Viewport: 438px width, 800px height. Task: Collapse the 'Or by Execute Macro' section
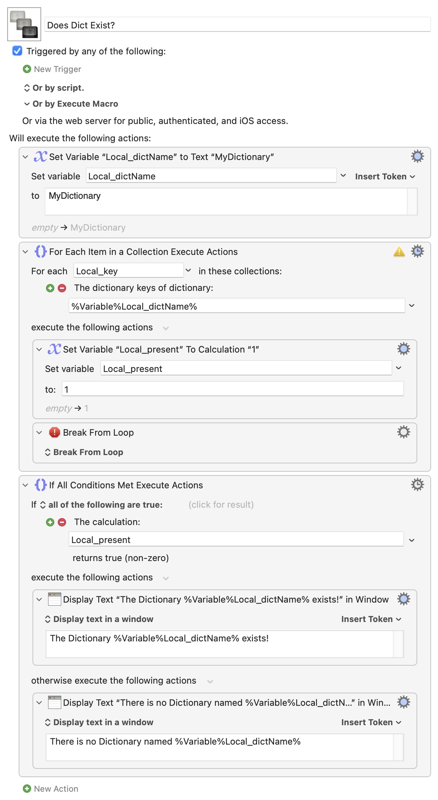pyautogui.click(x=27, y=104)
